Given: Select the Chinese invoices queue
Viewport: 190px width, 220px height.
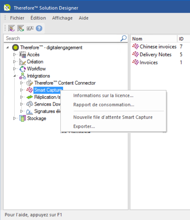Looking at the screenshot, I should 158,47.
